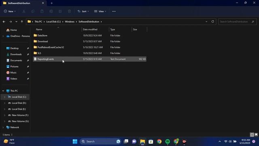Viewport: 259px width, 146px height.
Task: Click the Delete trash icon
Action: (69, 11)
